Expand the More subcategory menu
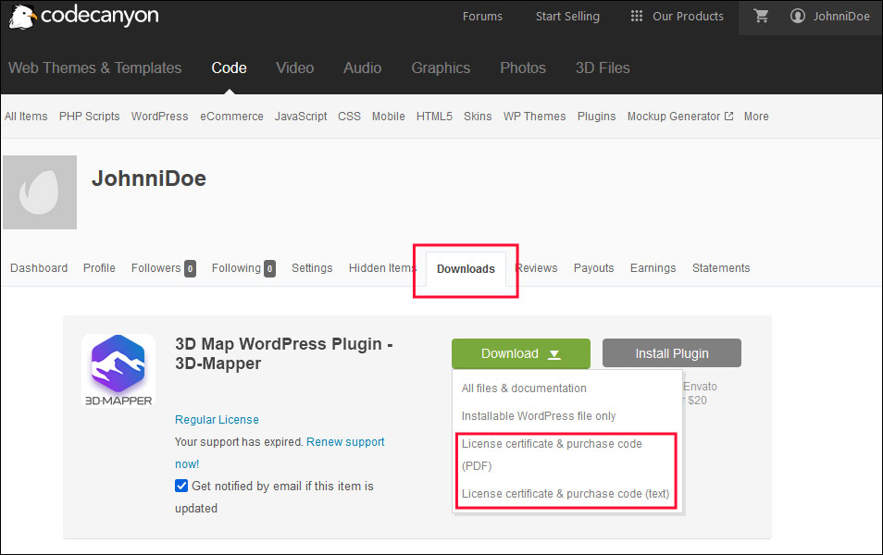The width and height of the screenshot is (883, 555). point(756,116)
